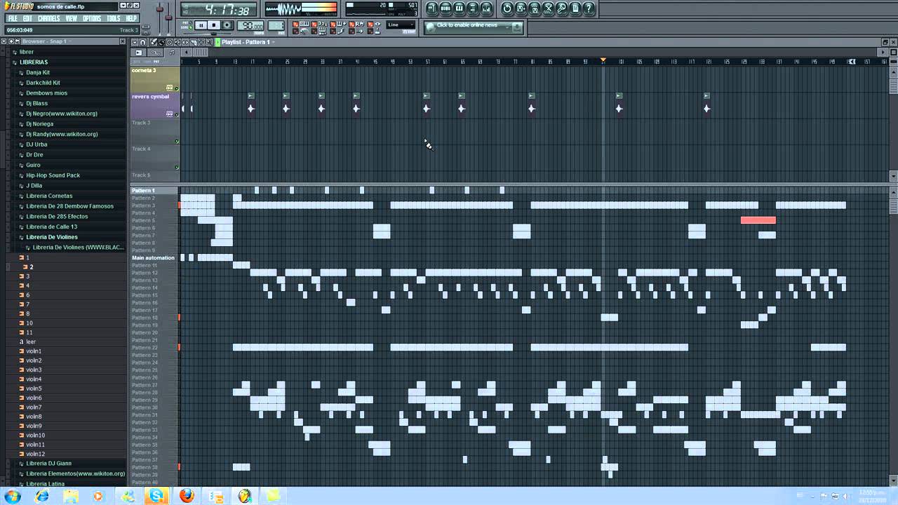Open audio editor scissors icon
Viewport: 898px width, 505px height.
point(548,8)
